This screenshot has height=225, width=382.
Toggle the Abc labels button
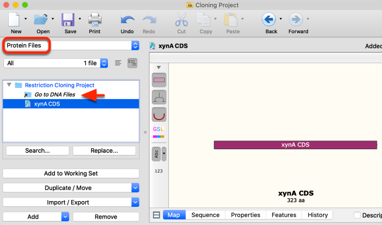point(156,154)
